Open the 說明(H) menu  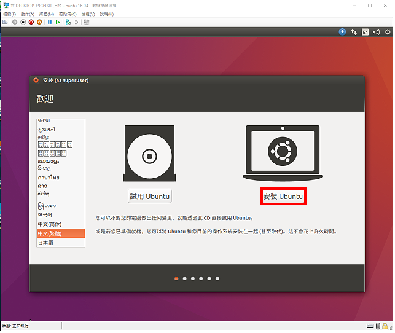pyautogui.click(x=107, y=14)
